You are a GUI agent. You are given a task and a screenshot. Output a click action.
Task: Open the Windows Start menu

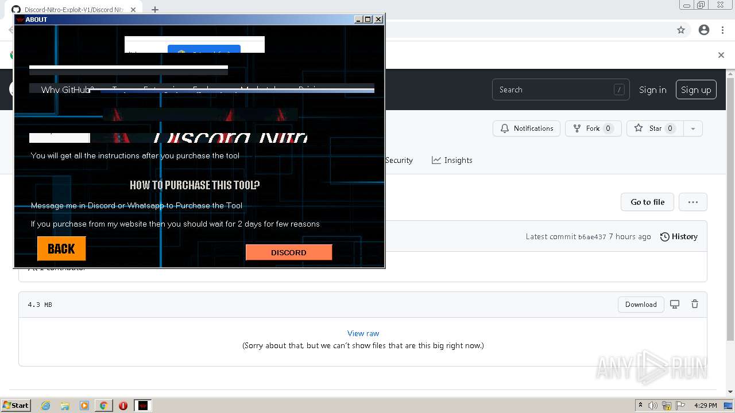pos(16,406)
